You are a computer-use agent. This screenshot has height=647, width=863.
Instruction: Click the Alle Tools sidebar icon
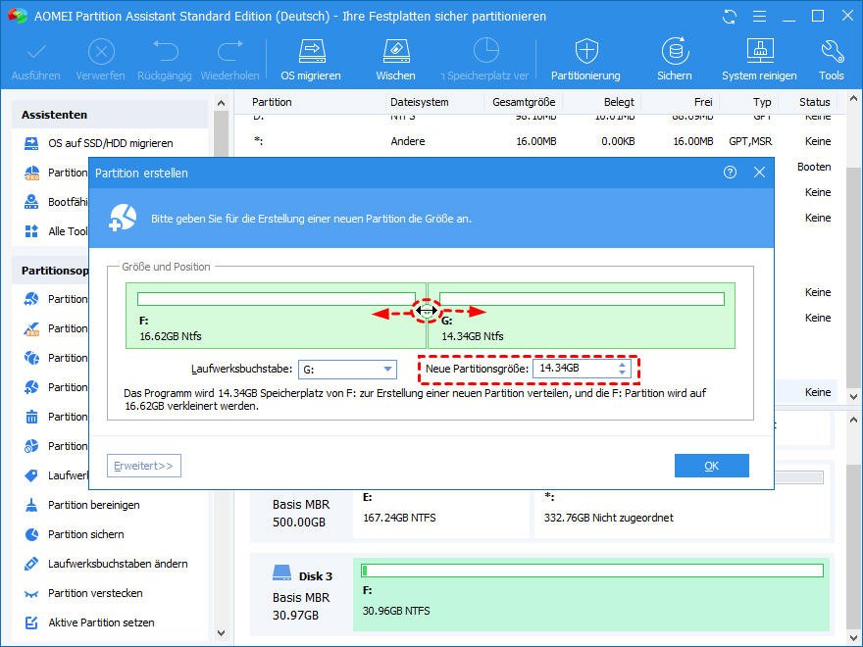coord(31,231)
